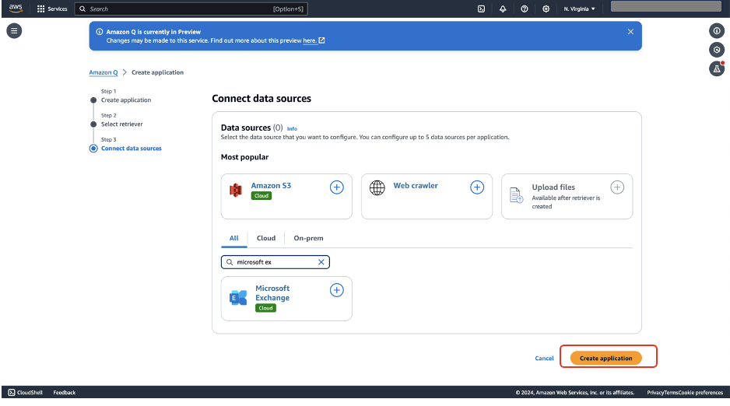Screen dimensions: 730x406
Task: Open the help question mark icon
Action: (x=525, y=9)
